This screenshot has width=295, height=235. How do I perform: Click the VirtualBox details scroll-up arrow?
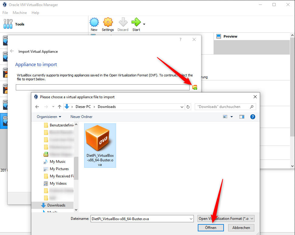pyautogui.click(x=292, y=35)
